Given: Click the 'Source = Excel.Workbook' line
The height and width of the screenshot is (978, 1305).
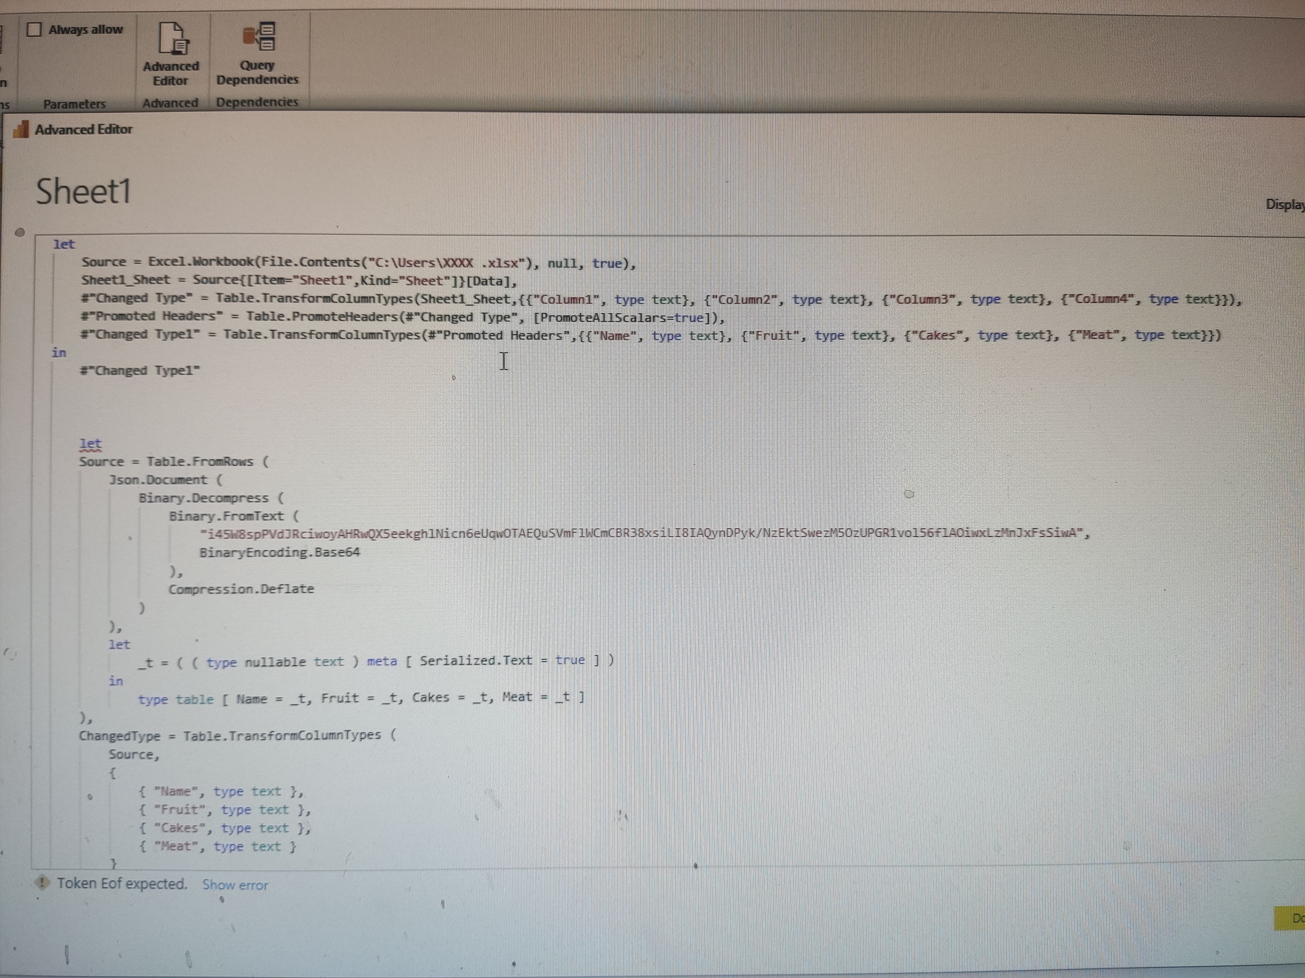Looking at the screenshot, I should [x=359, y=262].
